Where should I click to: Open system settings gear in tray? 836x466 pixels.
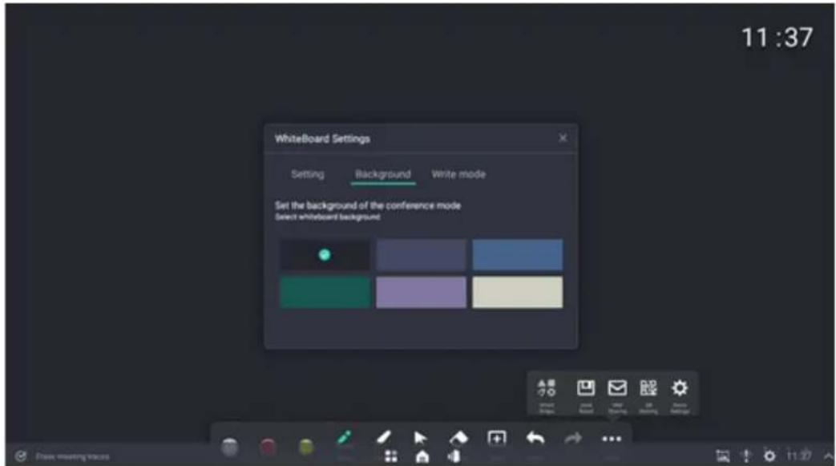[769, 456]
